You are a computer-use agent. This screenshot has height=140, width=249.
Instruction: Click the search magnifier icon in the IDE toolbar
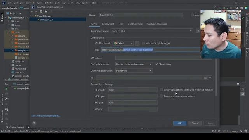tap(237, 8)
